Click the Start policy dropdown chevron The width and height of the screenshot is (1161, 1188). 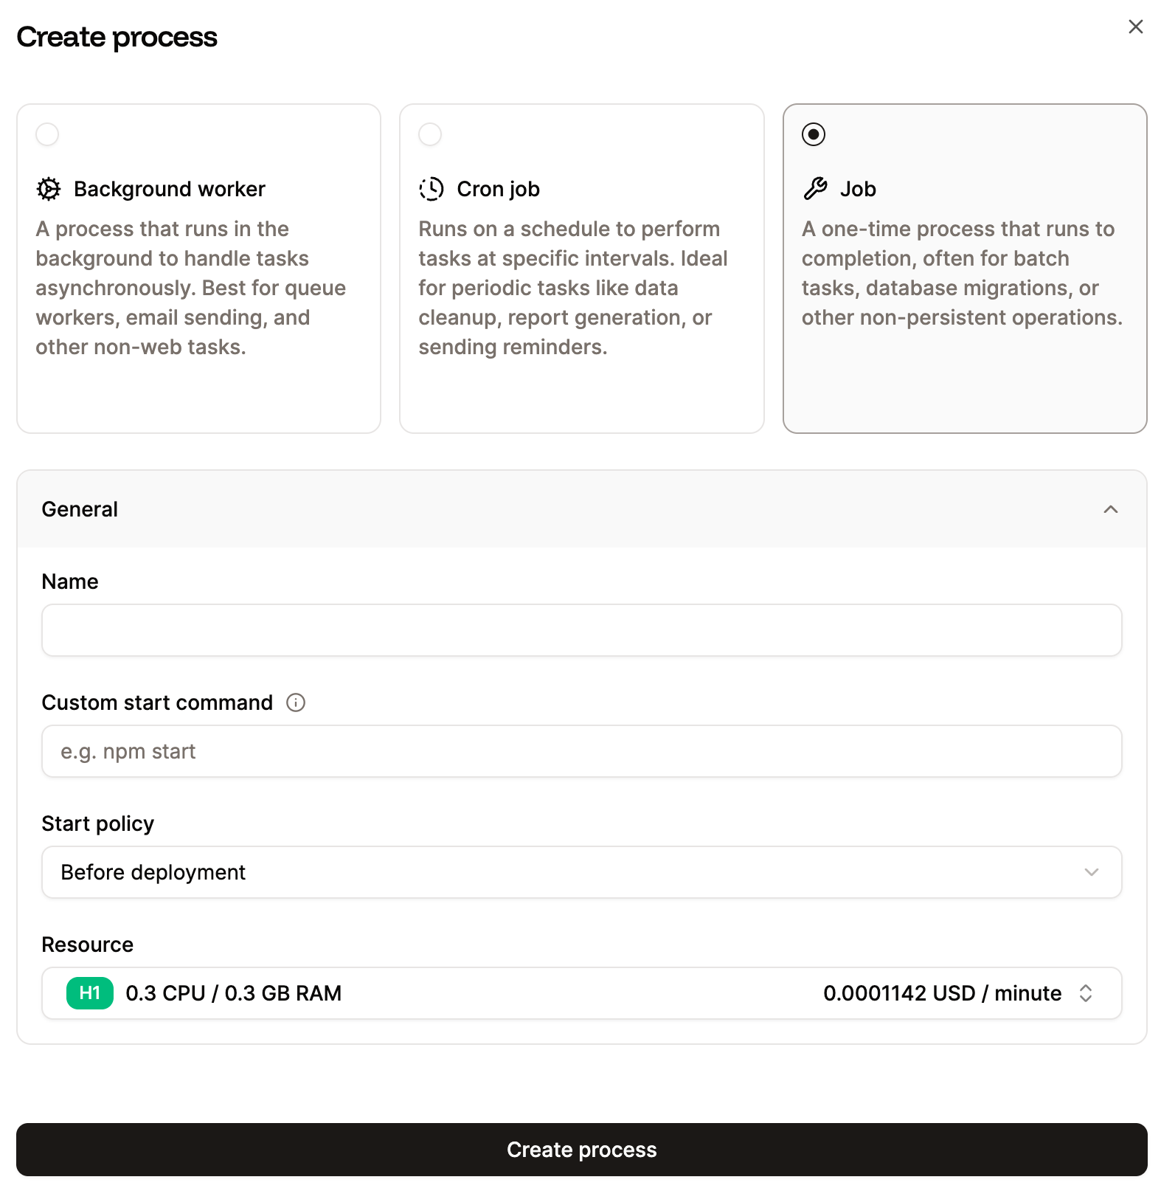(1092, 872)
